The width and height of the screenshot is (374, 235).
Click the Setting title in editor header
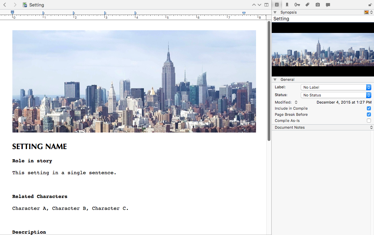click(x=36, y=5)
